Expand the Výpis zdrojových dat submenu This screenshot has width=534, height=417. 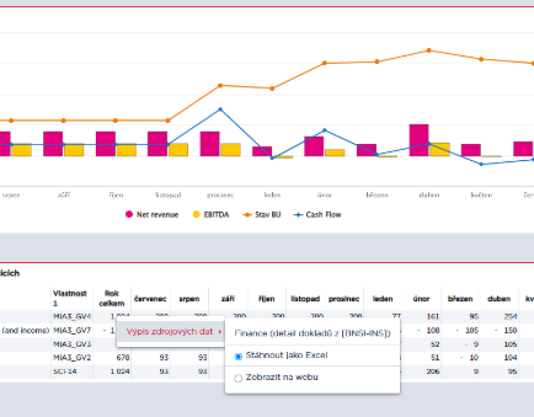tap(170, 332)
